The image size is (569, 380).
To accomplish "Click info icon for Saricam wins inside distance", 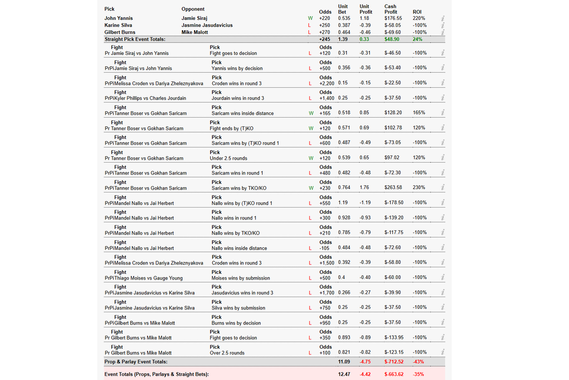I will tap(442, 113).
